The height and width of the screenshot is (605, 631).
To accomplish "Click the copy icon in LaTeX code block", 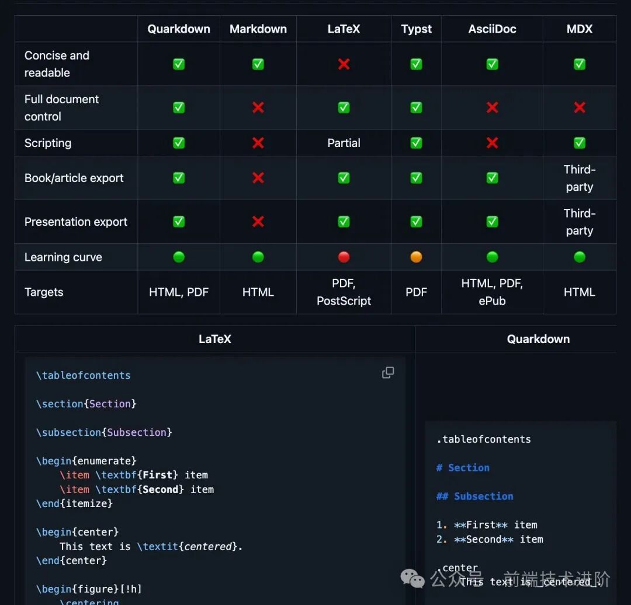I will pos(388,373).
